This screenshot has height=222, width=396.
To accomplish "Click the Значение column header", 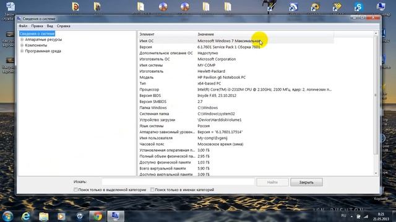I will pos(265,34).
